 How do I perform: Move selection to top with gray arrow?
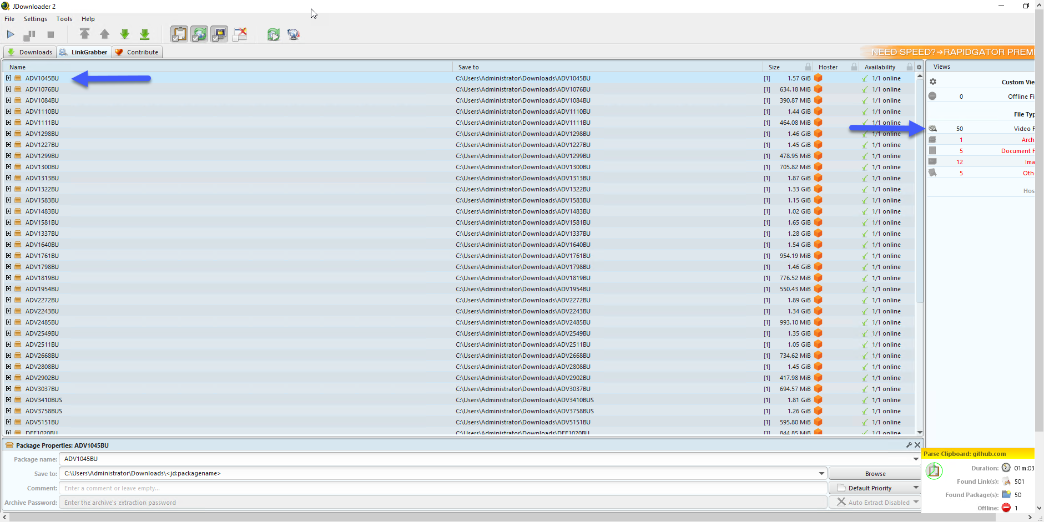(84, 34)
